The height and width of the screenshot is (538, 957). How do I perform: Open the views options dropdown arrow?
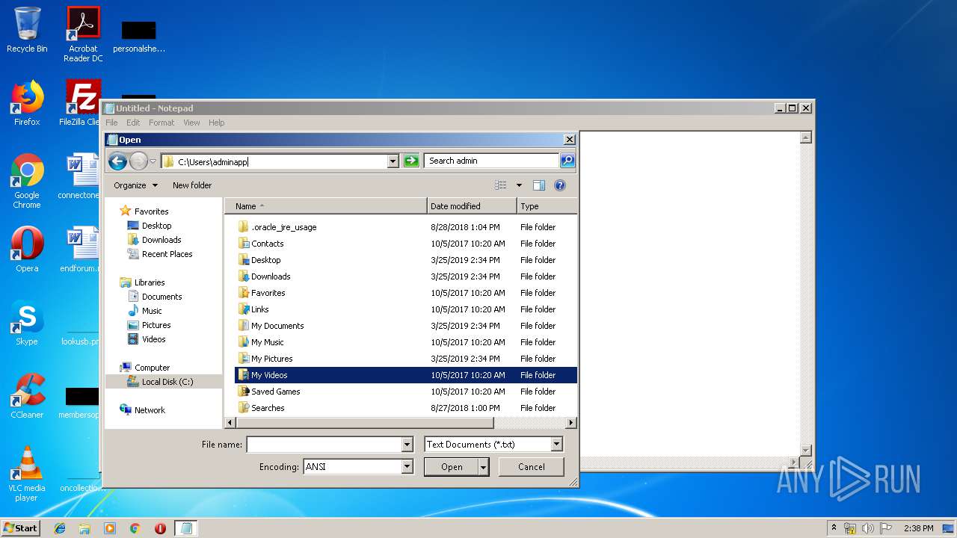(x=519, y=185)
